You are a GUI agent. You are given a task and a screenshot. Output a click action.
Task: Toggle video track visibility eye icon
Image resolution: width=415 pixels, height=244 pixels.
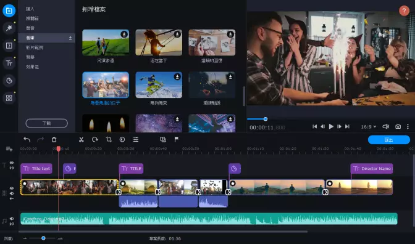12,189
